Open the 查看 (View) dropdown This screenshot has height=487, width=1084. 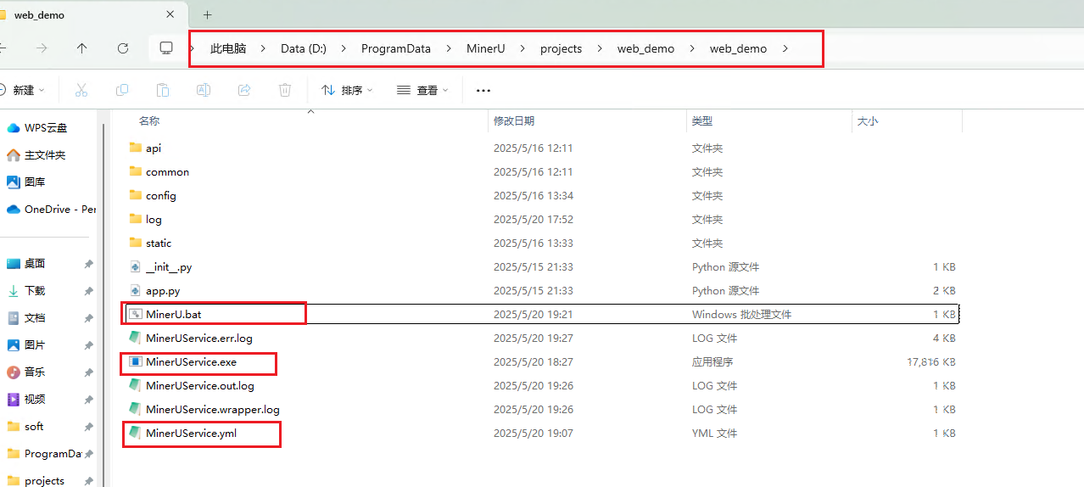point(422,90)
